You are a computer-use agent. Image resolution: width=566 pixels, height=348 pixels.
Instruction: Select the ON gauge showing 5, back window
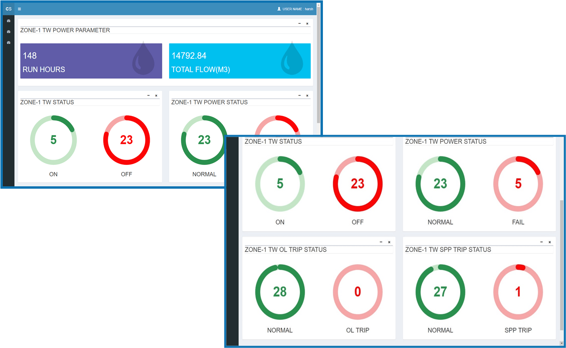tap(53, 140)
